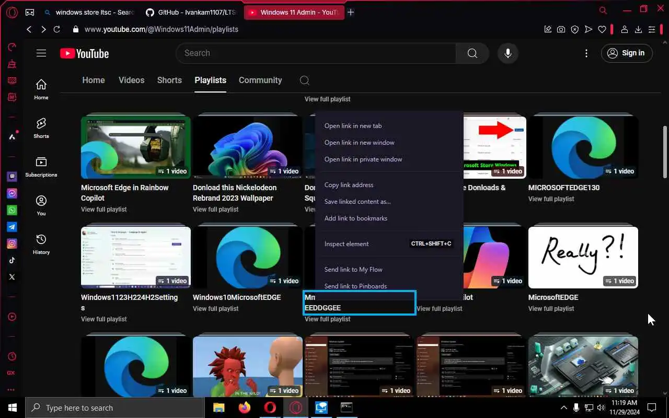Open Telegram in the Opera sidebar
The width and height of the screenshot is (669, 418).
point(11,227)
